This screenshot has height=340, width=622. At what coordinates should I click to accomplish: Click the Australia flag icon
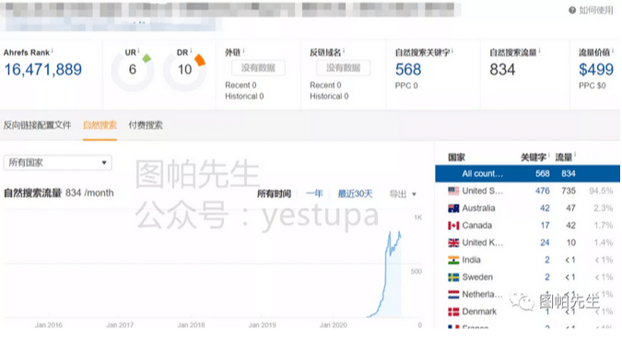click(453, 208)
